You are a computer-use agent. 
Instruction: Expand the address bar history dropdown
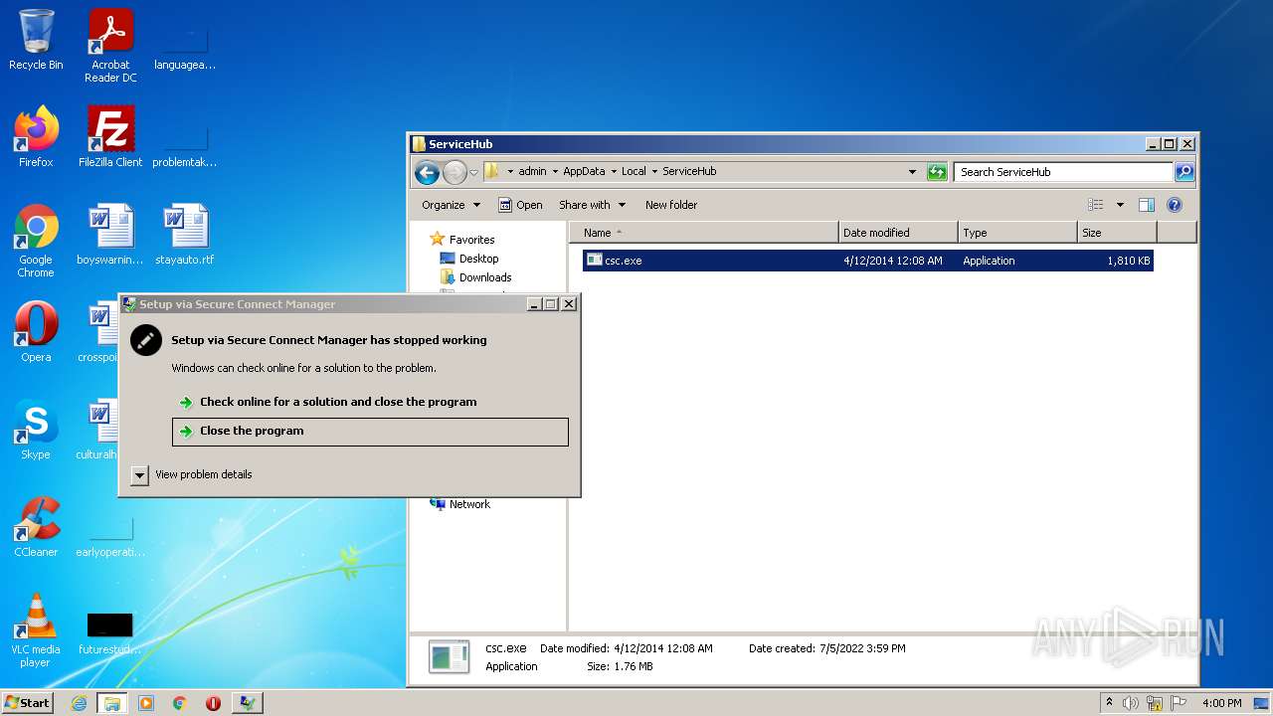click(x=912, y=172)
